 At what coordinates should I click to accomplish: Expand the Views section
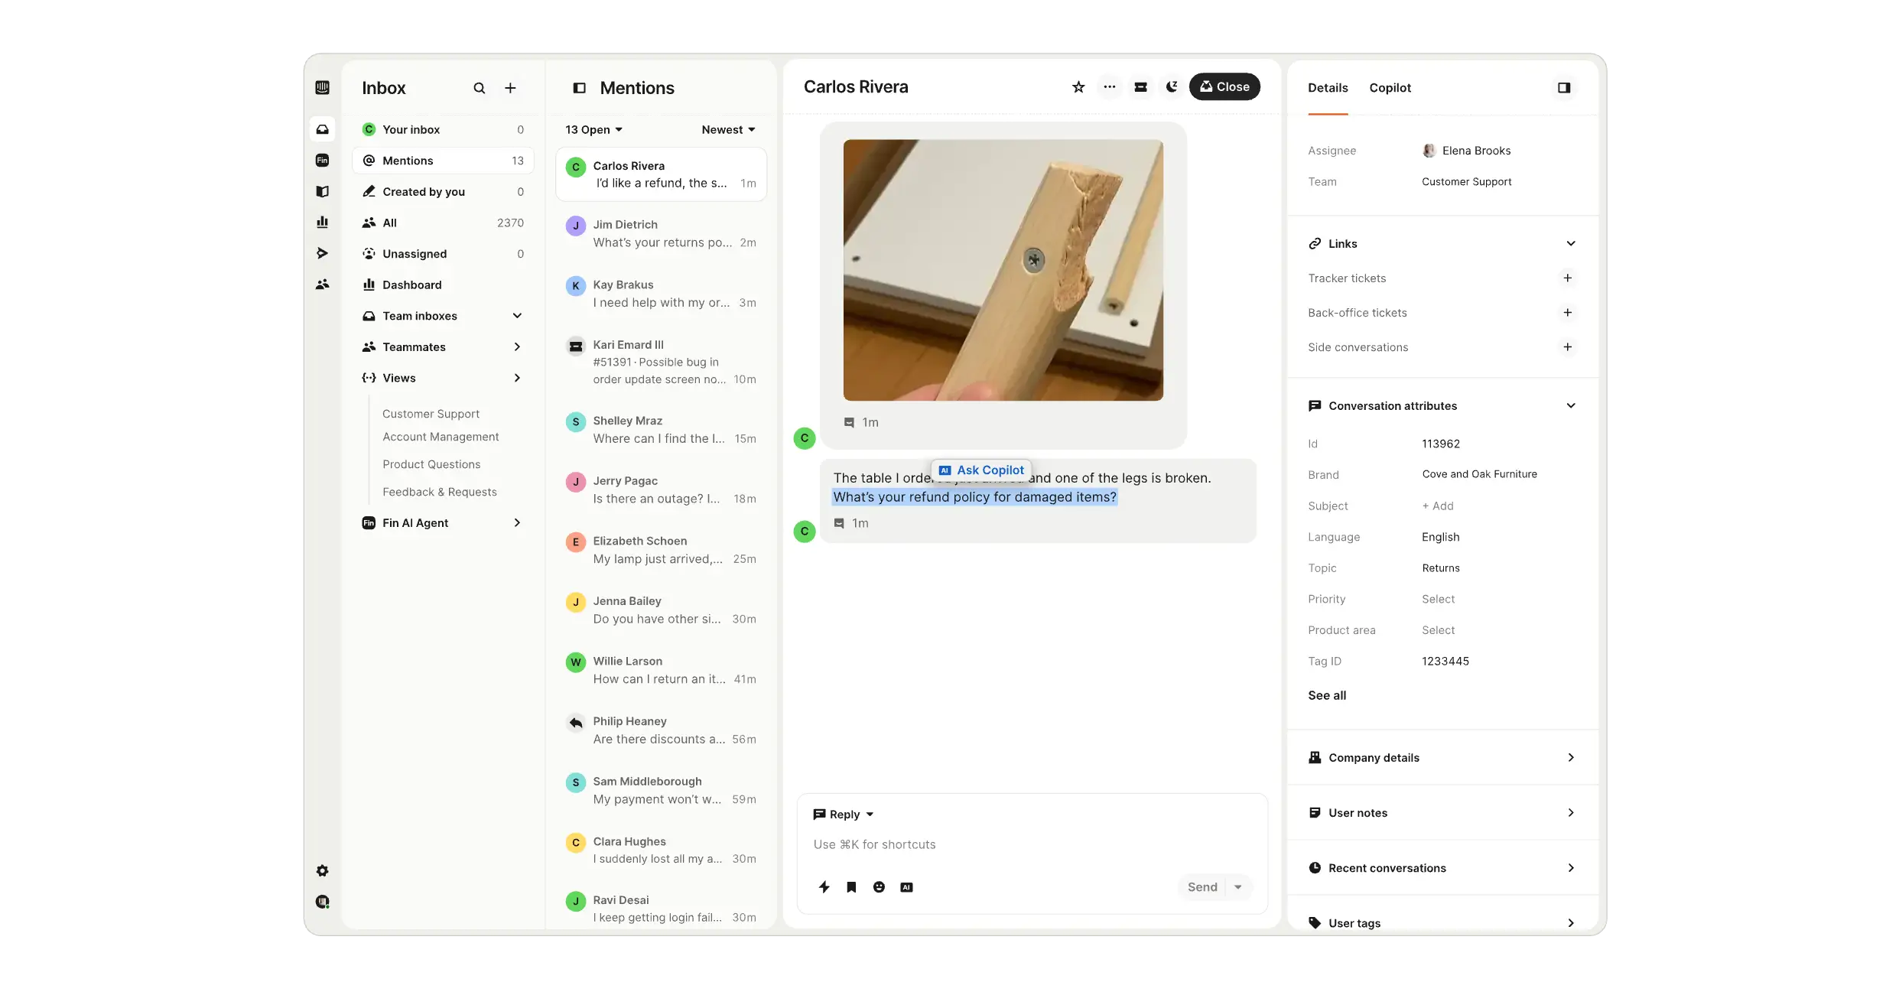point(517,378)
